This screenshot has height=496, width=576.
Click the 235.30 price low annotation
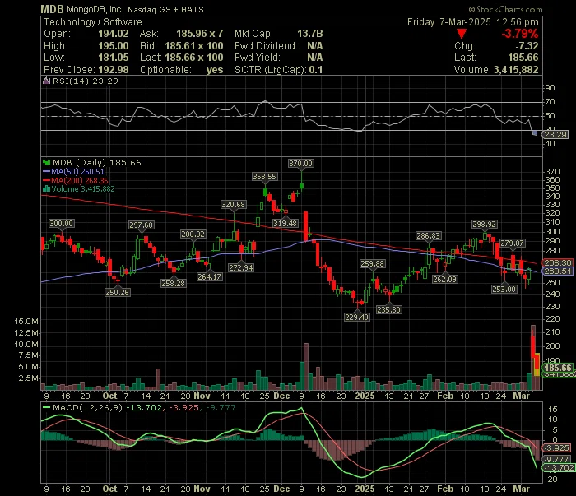coord(388,309)
